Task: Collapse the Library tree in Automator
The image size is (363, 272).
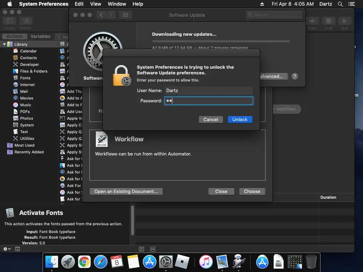Action: (4, 44)
